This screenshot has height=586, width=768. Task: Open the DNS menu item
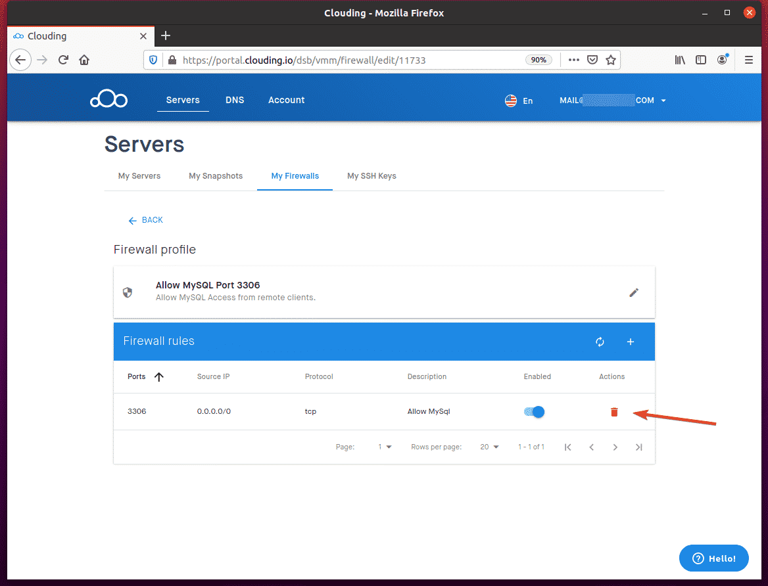click(x=235, y=100)
